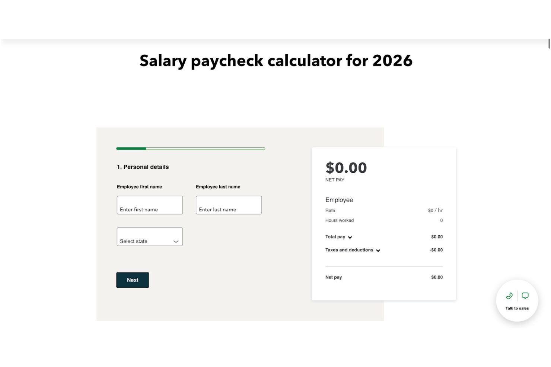The width and height of the screenshot is (551, 367).
Task: Open the chat bubble icon near Talk to sales
Action: pyautogui.click(x=525, y=296)
